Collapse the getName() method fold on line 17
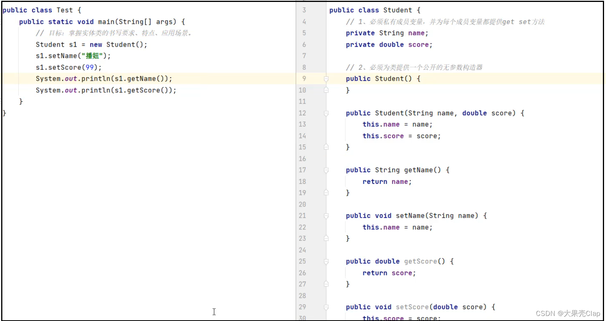 point(326,170)
